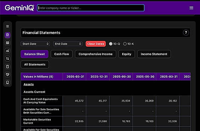Open the Equity statement tab
200x131 pixels.
coord(126,54)
